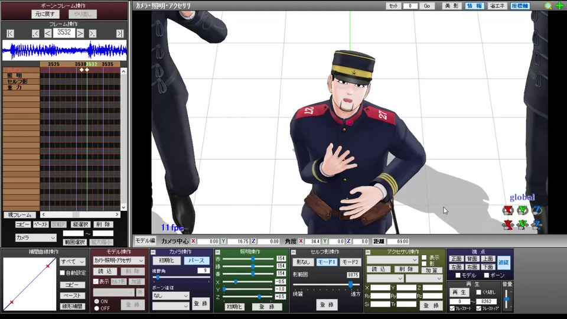Click the 範囲選択 button

click(x=74, y=242)
